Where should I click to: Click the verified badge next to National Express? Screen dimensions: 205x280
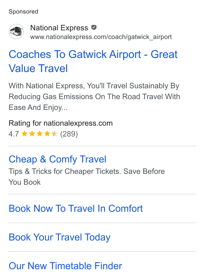click(x=94, y=28)
